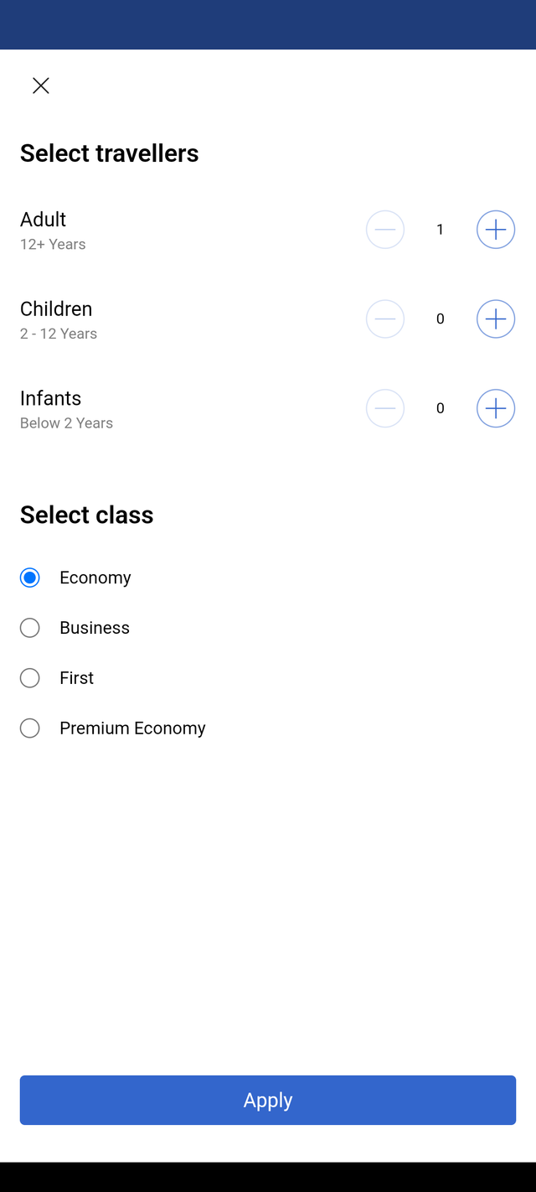Add one child using the plus icon
Viewport: 536px width, 1192px height.
click(496, 319)
